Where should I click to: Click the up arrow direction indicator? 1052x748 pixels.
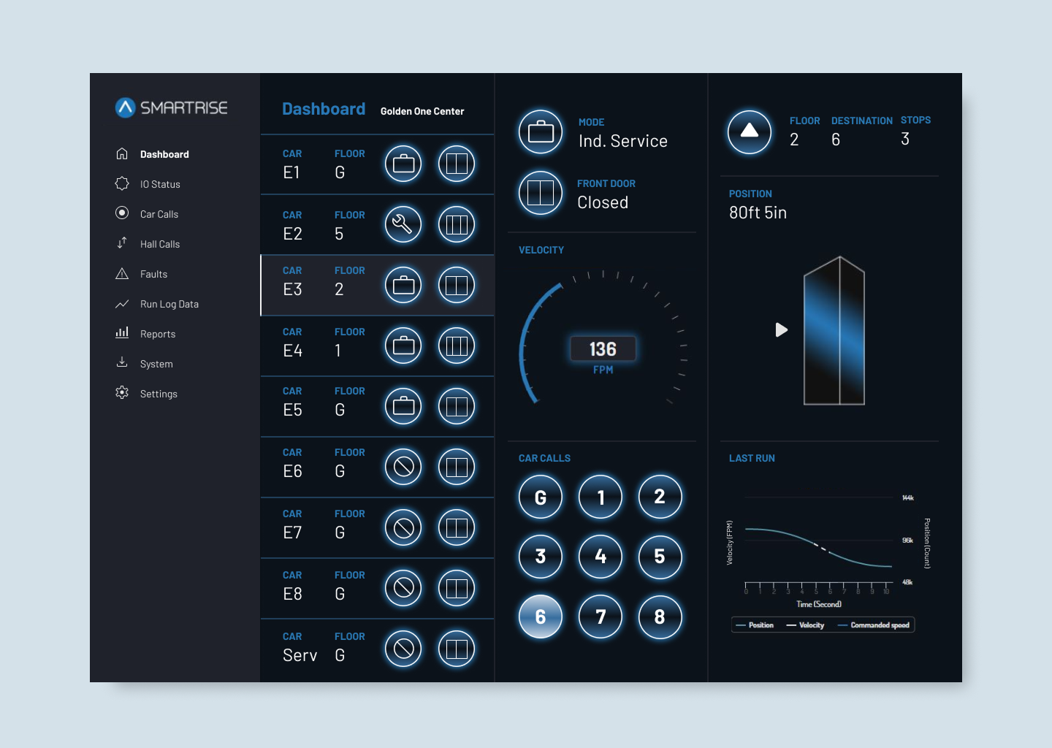pyautogui.click(x=750, y=132)
